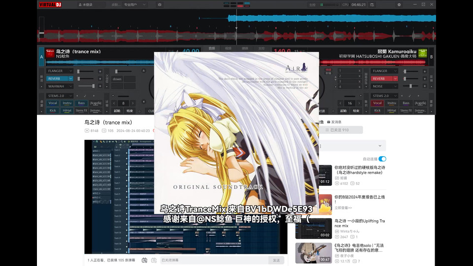
Task: Turn off autoplay (自动连播) switch
Action: pyautogui.click(x=382, y=159)
